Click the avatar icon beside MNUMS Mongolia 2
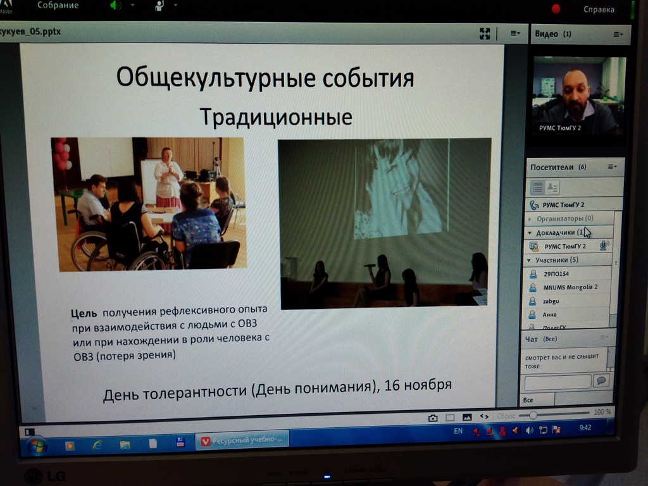 pos(533,287)
